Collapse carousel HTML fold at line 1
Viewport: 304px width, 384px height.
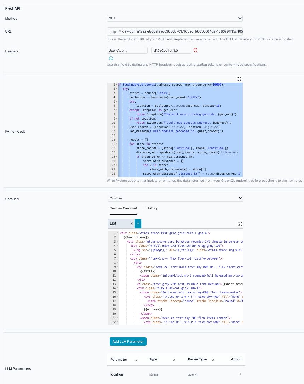[x=117, y=233]
